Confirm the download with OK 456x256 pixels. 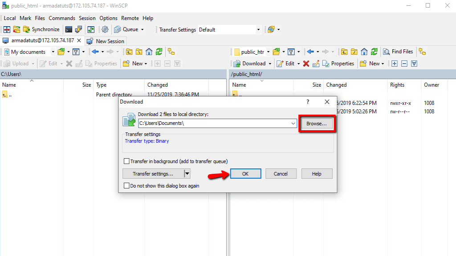pos(245,174)
